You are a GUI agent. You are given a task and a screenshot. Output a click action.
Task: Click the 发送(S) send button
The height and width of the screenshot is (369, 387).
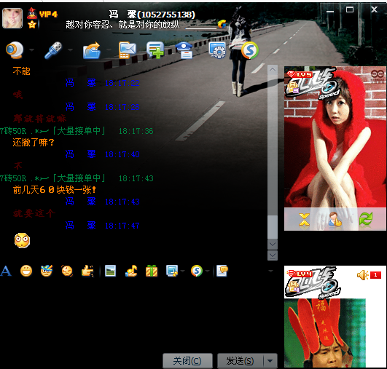[x=241, y=361]
